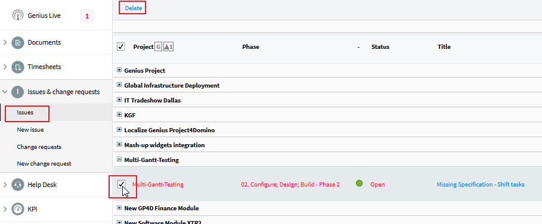
Task: Expand the Help Desk menu chevron
Action: [x=5, y=185]
